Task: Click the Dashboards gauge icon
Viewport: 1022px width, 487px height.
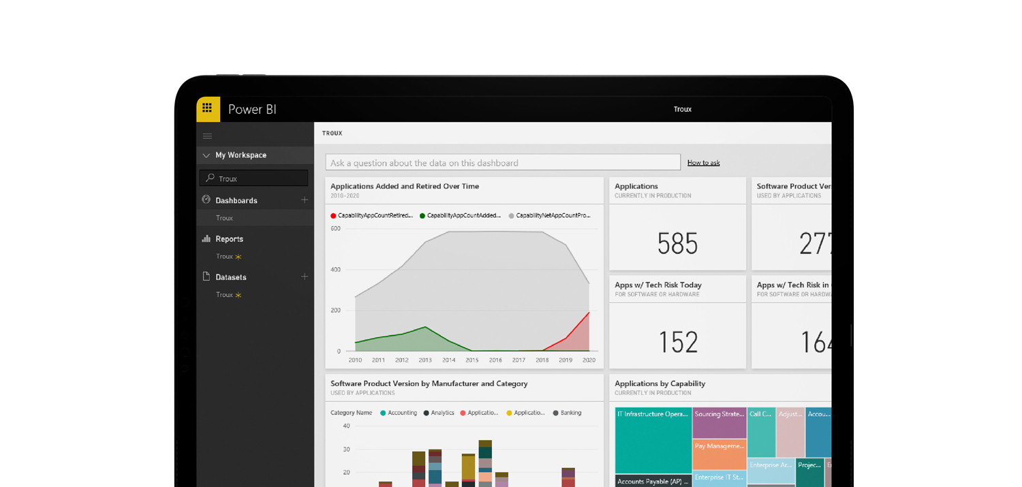Action: pyautogui.click(x=206, y=200)
